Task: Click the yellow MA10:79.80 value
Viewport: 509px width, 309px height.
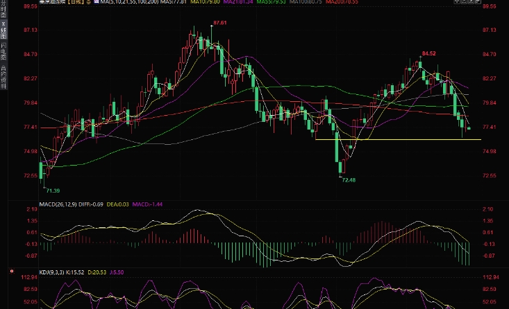Action: tap(205, 2)
